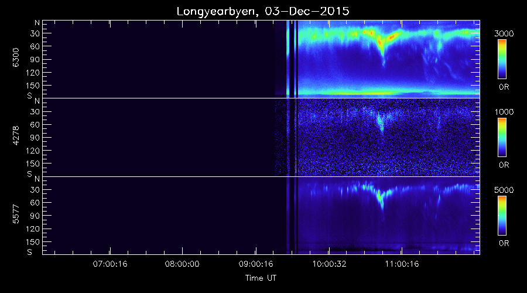Click the 150 tick label on 5577 panel
Viewport: 527px width, 293px height.
[33, 242]
